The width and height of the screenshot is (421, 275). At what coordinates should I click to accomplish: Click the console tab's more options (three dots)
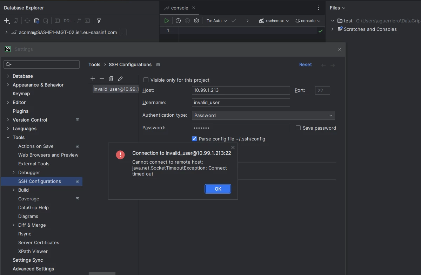[319, 8]
